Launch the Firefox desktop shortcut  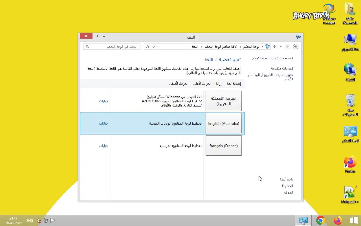click(x=350, y=165)
